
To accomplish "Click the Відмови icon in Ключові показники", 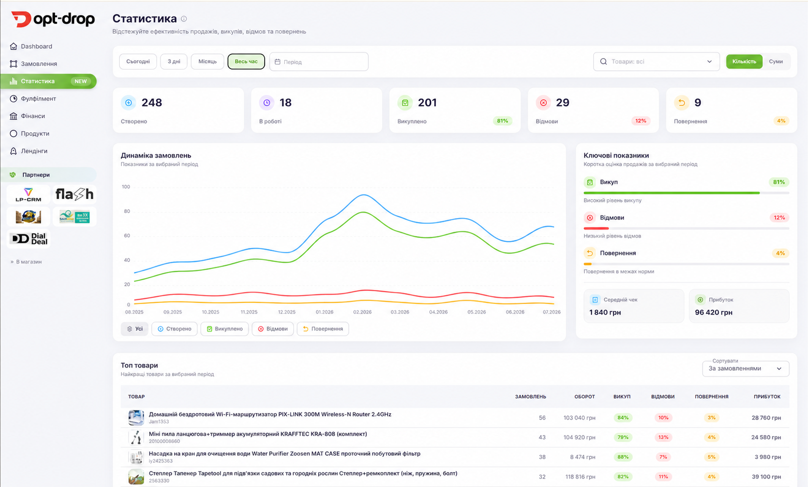I will [590, 218].
